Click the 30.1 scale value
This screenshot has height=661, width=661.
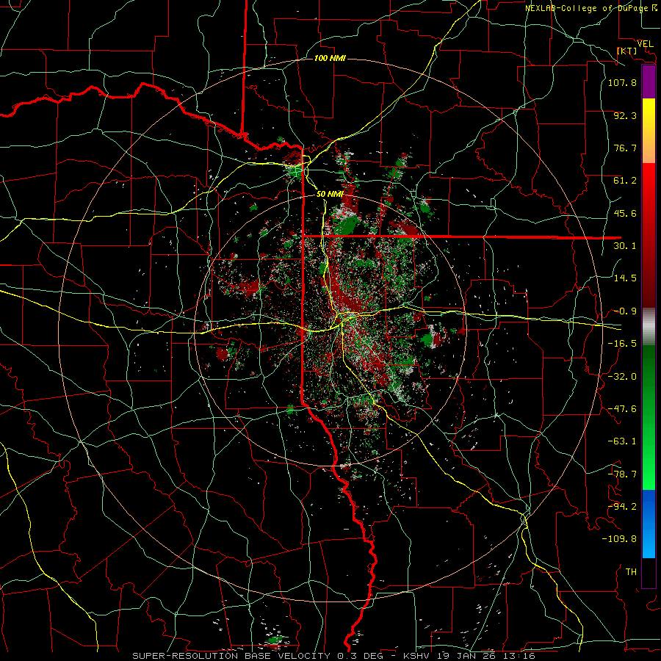tap(625, 246)
